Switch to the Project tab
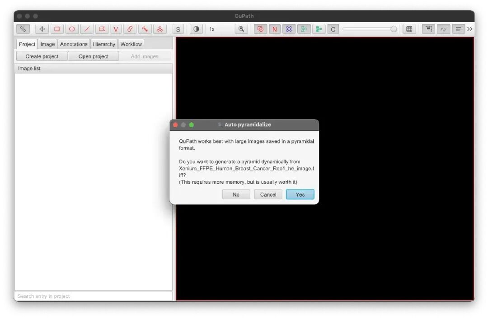The width and height of the screenshot is (488, 318). point(27,44)
